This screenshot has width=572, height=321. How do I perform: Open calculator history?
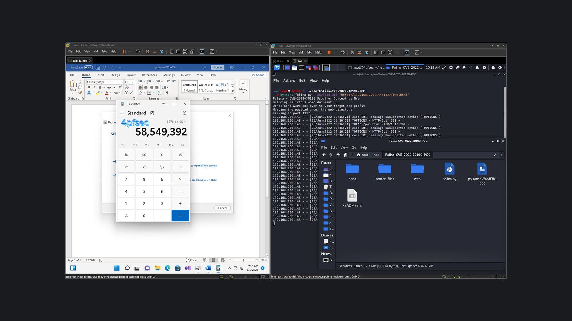[x=184, y=113]
